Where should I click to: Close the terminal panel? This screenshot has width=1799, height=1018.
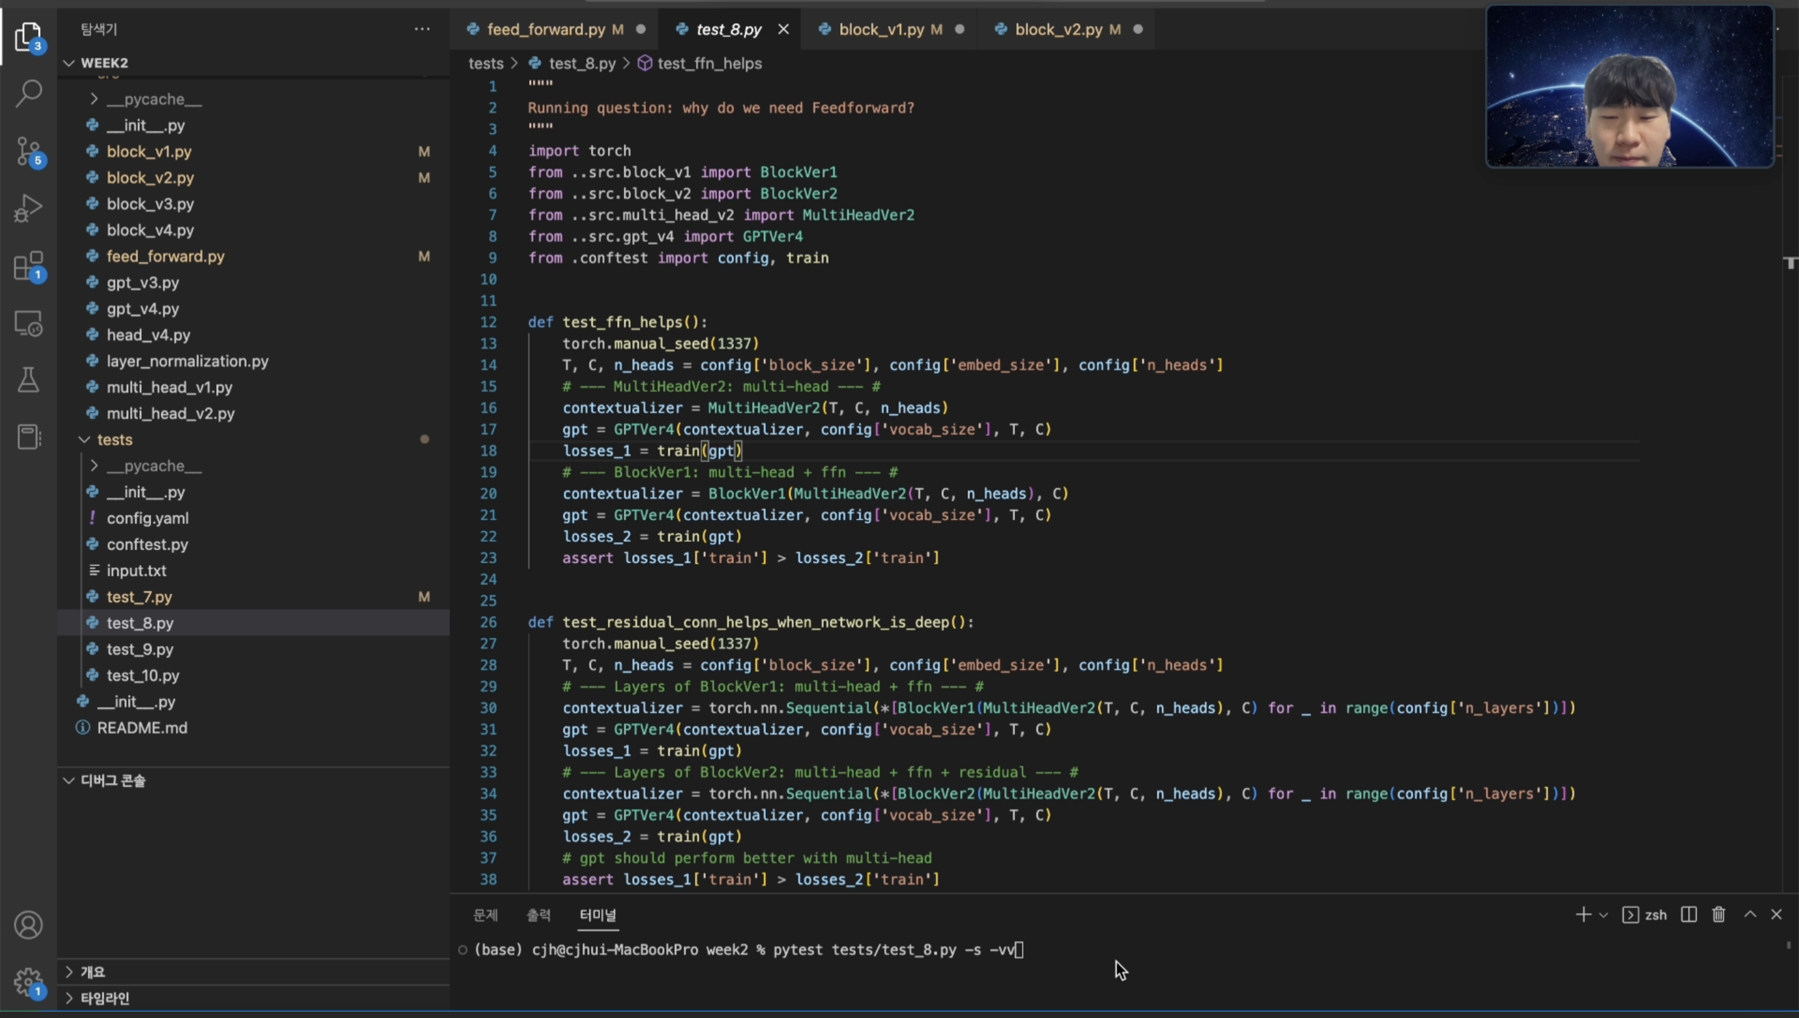tap(1777, 914)
